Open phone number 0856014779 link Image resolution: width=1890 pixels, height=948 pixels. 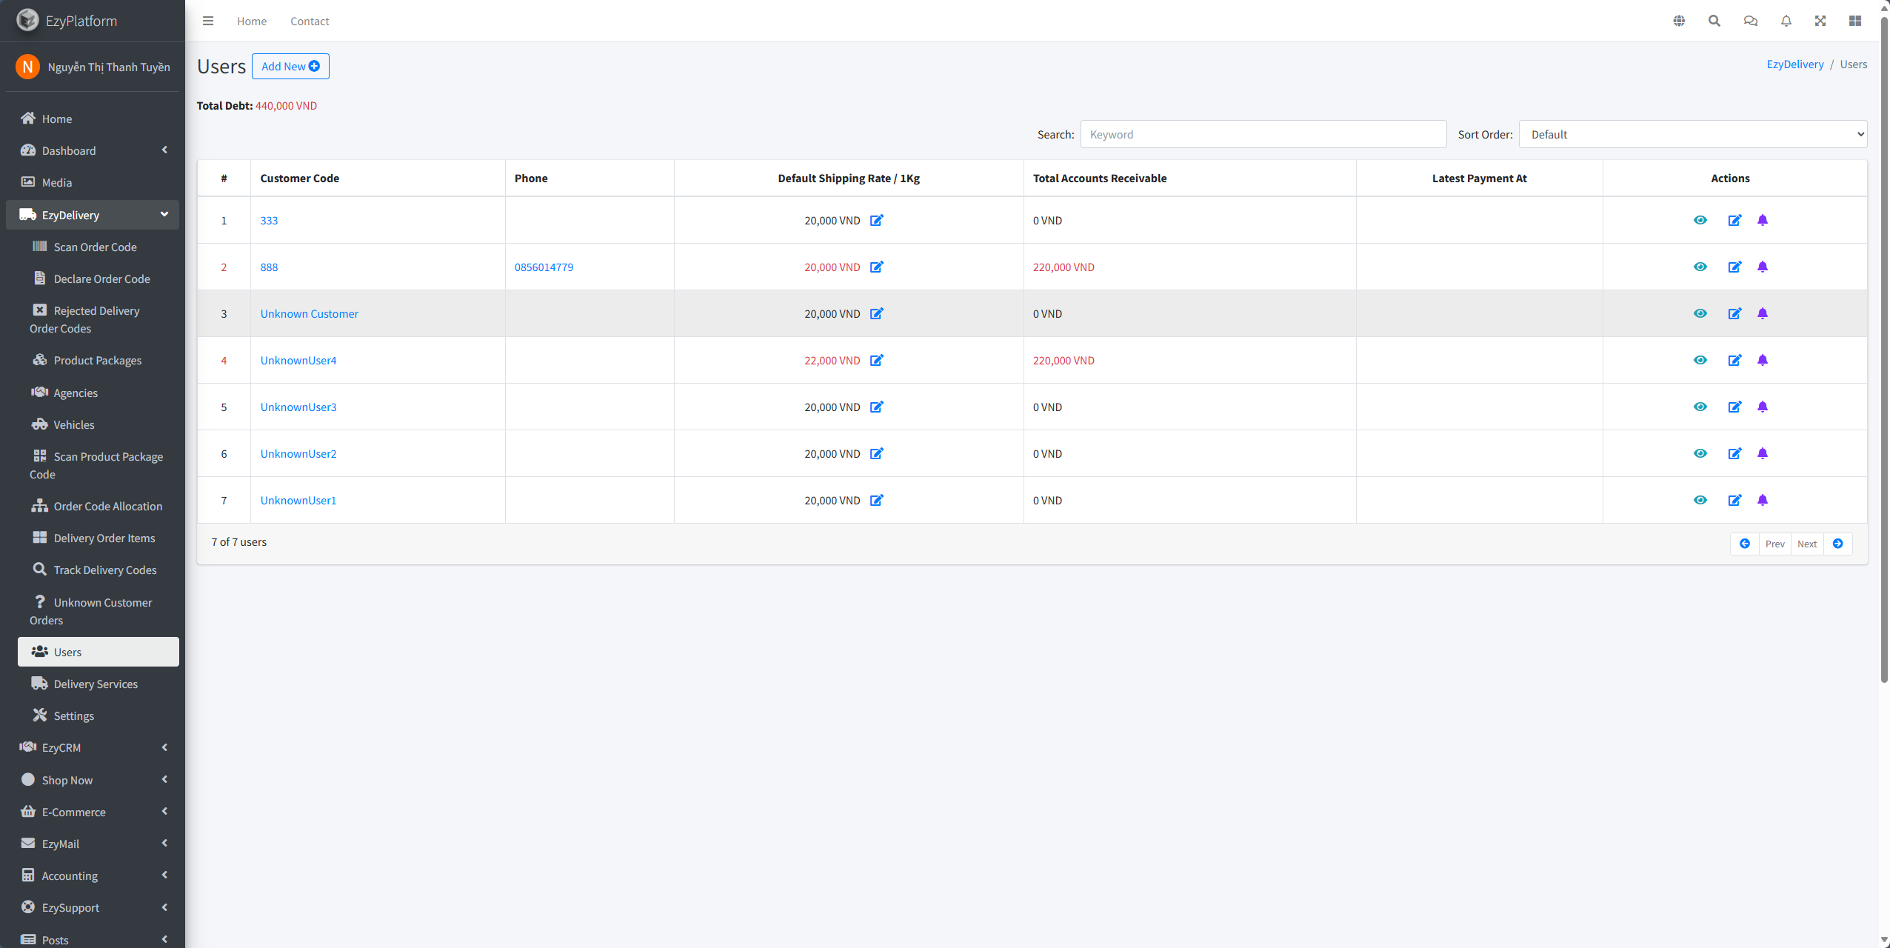pyautogui.click(x=544, y=267)
